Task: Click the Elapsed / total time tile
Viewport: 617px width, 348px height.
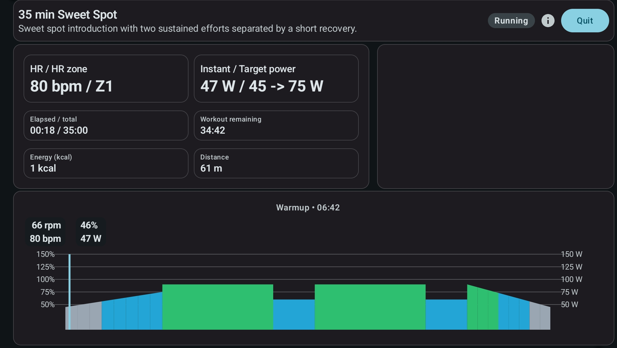Action: 106,125
